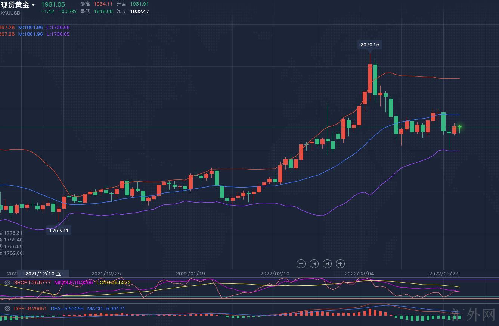Open the MACD indicator settings hexagon icon
The image size is (499, 326).
pos(7,309)
